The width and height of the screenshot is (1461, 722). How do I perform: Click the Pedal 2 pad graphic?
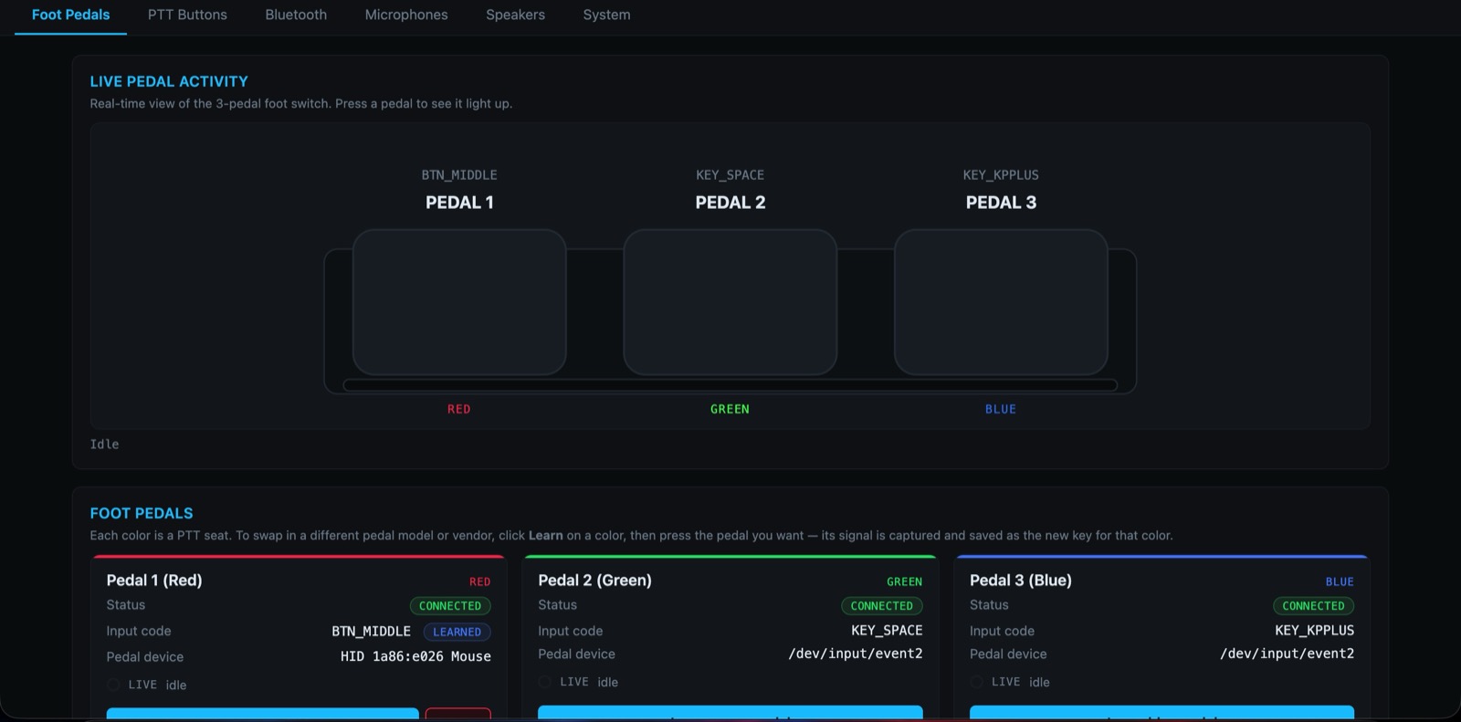pyautogui.click(x=730, y=302)
